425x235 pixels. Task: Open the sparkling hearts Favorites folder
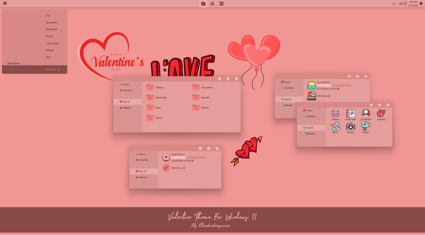[x=381, y=113]
